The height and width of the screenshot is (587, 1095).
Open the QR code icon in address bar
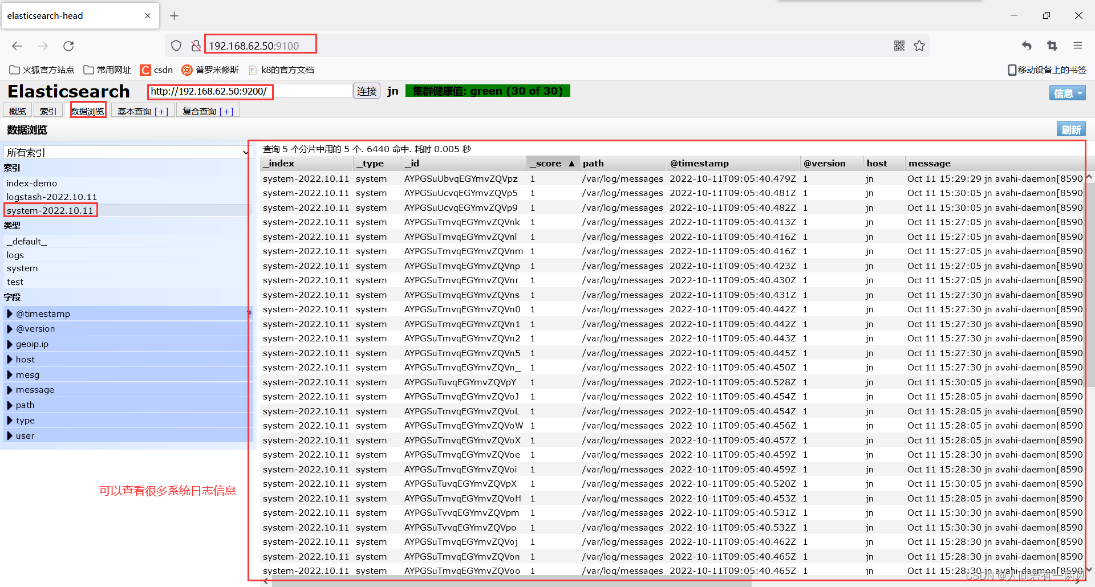click(x=899, y=46)
